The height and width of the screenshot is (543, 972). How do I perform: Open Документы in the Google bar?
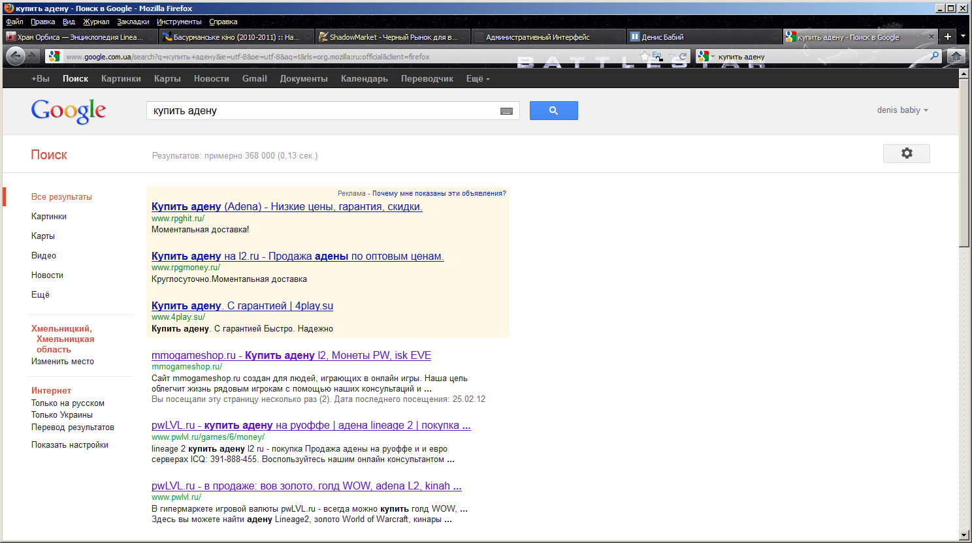(304, 78)
